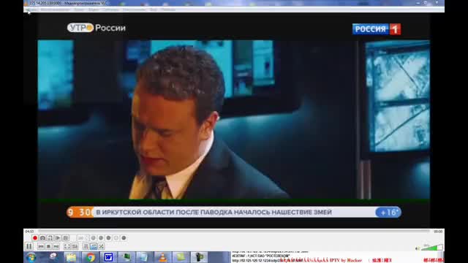Open the Media menu
Screen dimensions: 468x263
(31, 9)
